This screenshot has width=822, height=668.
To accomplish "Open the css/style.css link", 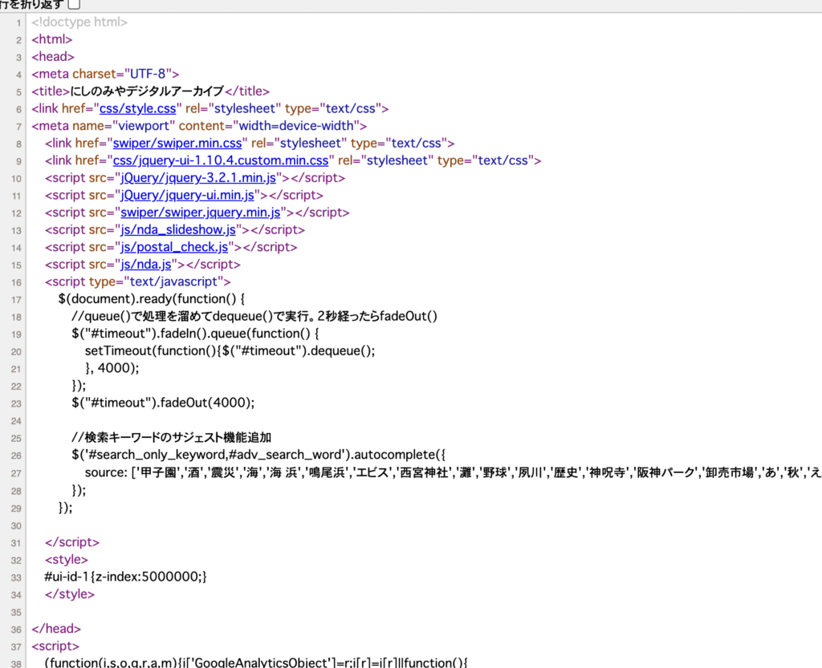I will coord(138,108).
